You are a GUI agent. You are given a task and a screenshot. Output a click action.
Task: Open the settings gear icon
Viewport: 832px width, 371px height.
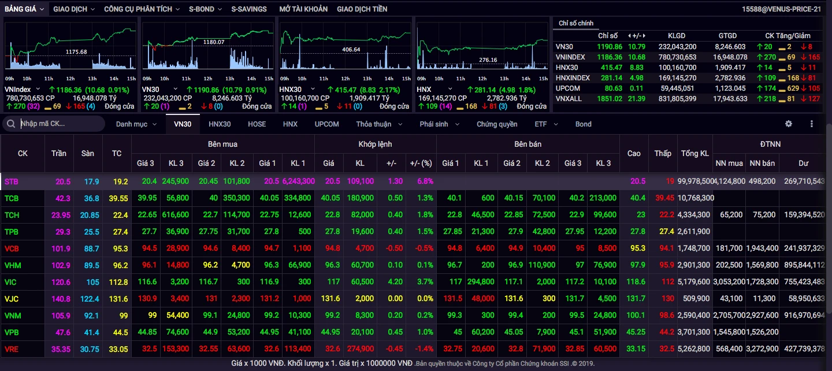(789, 124)
